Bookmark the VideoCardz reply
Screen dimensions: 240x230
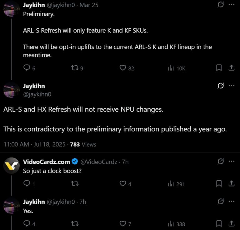tap(219, 184)
